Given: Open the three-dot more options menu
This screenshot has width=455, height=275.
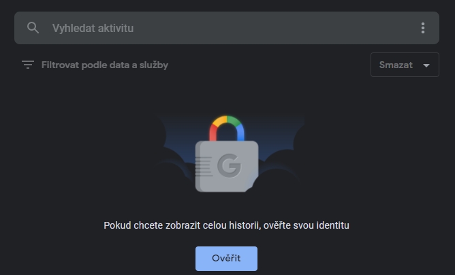Looking at the screenshot, I should click(x=423, y=28).
